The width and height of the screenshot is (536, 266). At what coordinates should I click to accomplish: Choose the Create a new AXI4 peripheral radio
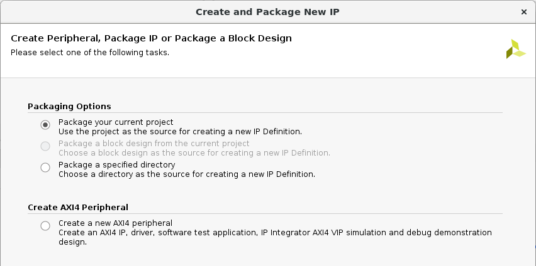tap(45, 226)
